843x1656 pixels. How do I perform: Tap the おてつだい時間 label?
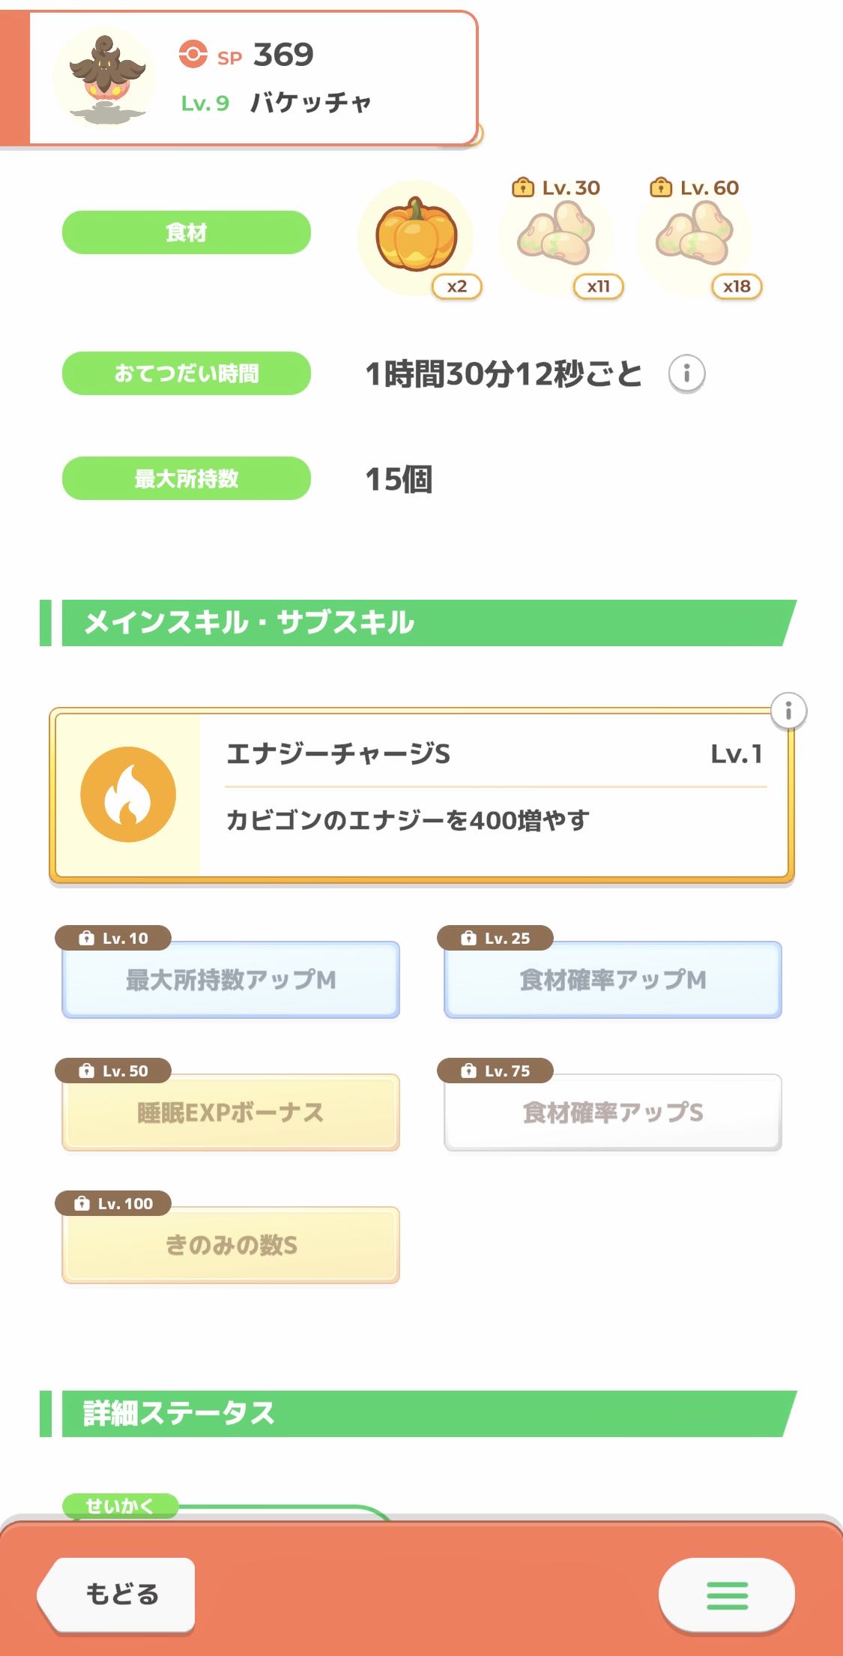point(187,373)
